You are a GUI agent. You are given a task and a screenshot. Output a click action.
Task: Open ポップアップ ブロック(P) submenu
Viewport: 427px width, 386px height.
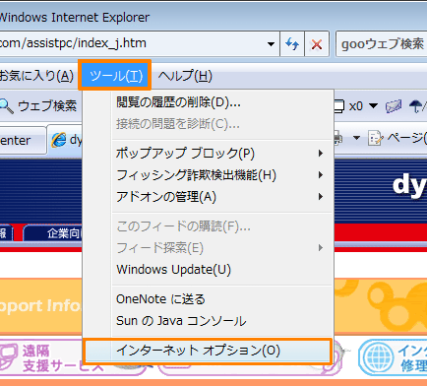click(208, 154)
